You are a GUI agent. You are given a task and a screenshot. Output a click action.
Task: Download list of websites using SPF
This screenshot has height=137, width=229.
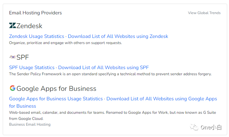[x=103, y=68]
